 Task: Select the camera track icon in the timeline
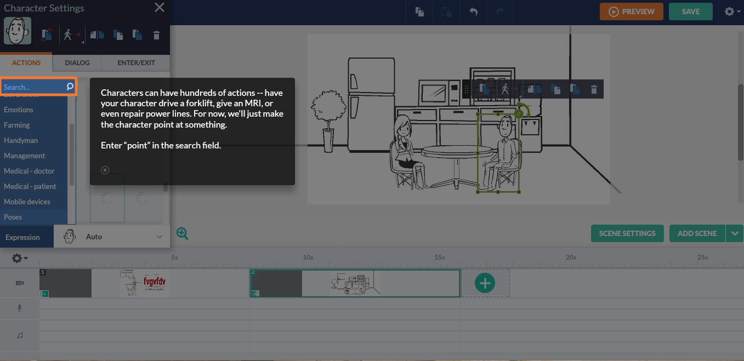pyautogui.click(x=20, y=283)
